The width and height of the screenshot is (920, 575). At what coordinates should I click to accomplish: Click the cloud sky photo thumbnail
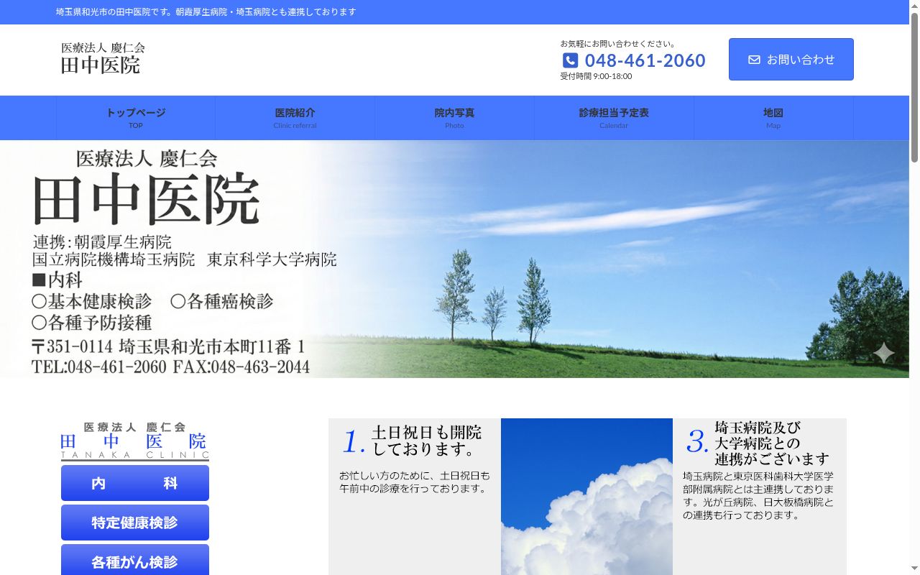click(x=586, y=497)
